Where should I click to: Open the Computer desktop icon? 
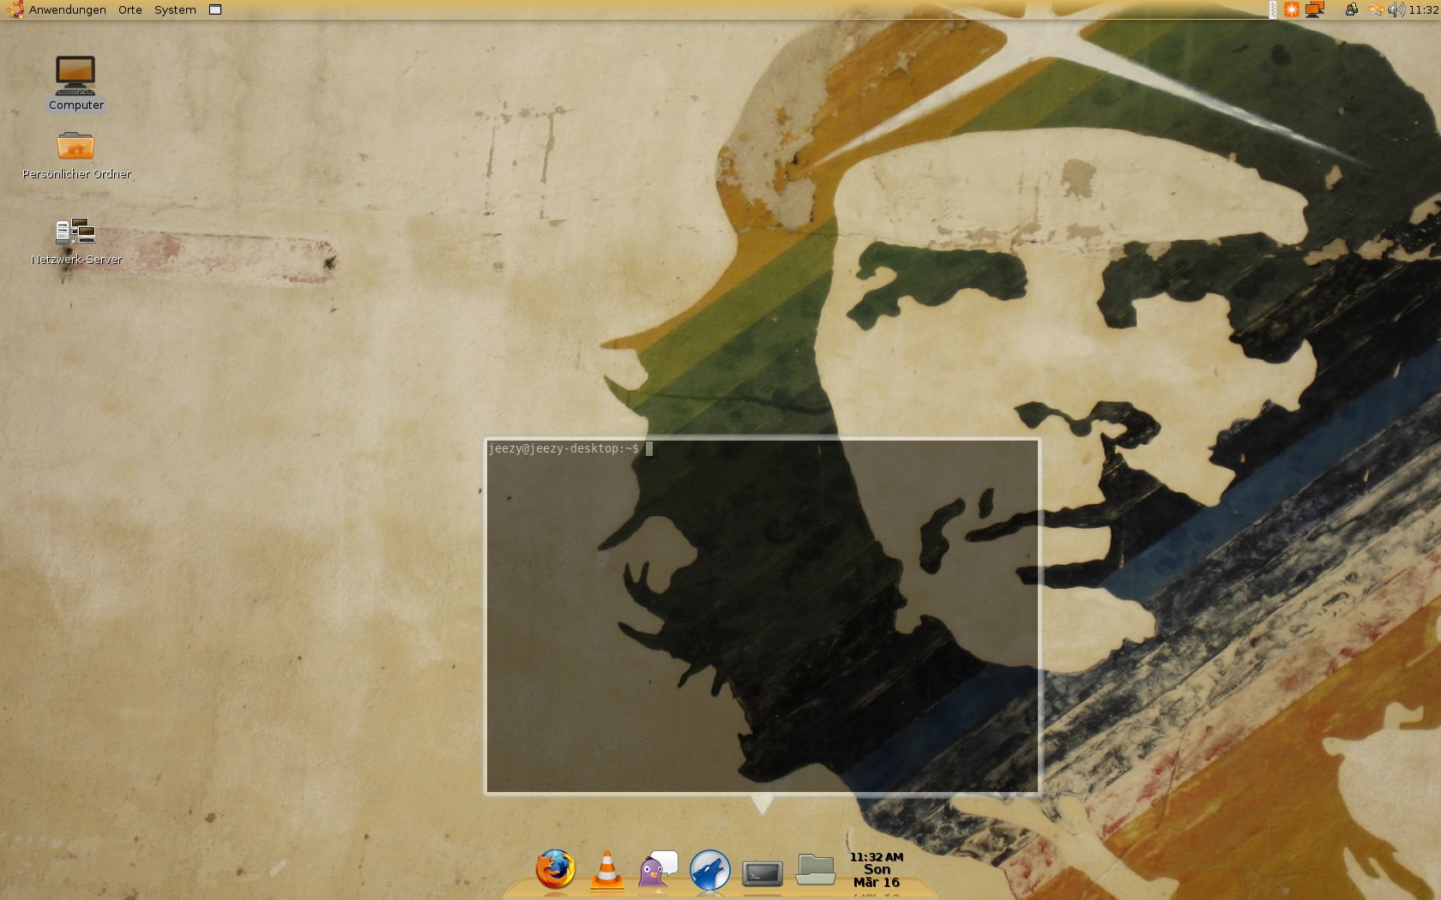[x=75, y=83]
